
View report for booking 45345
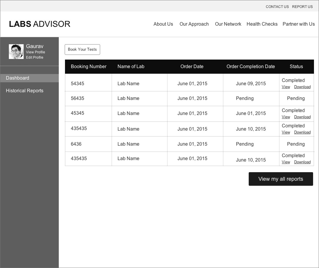(286, 117)
